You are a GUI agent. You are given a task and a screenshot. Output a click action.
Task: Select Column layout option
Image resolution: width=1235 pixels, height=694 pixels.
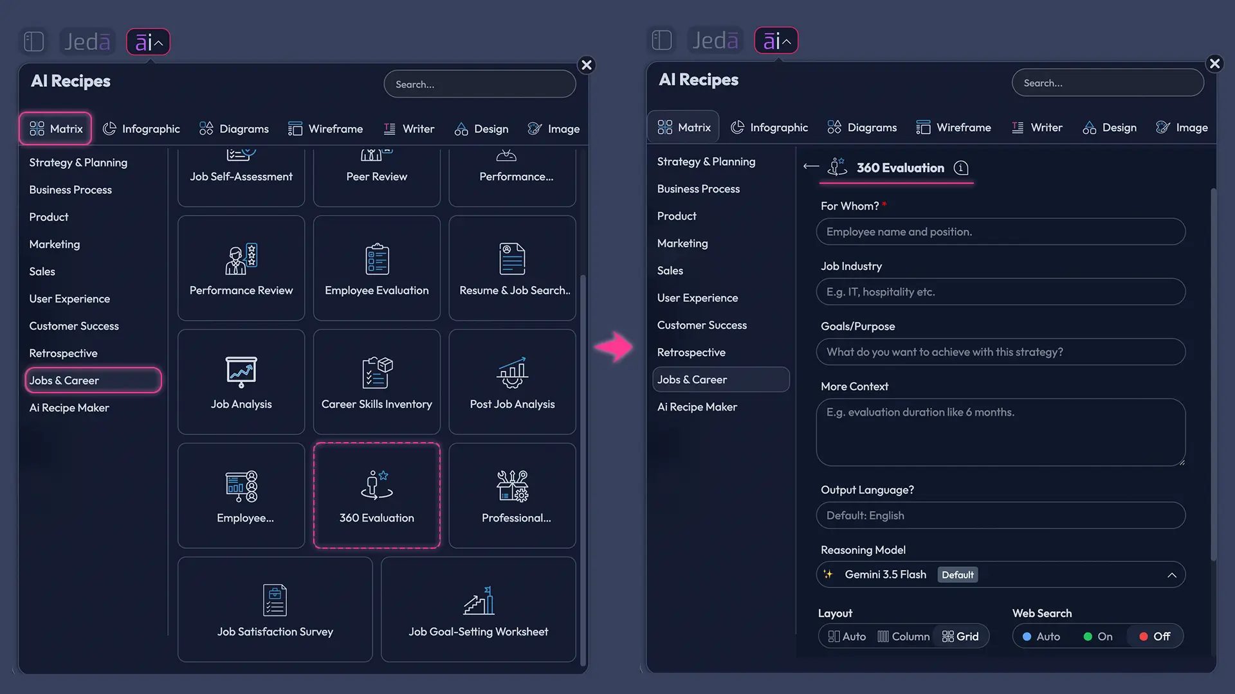point(904,636)
